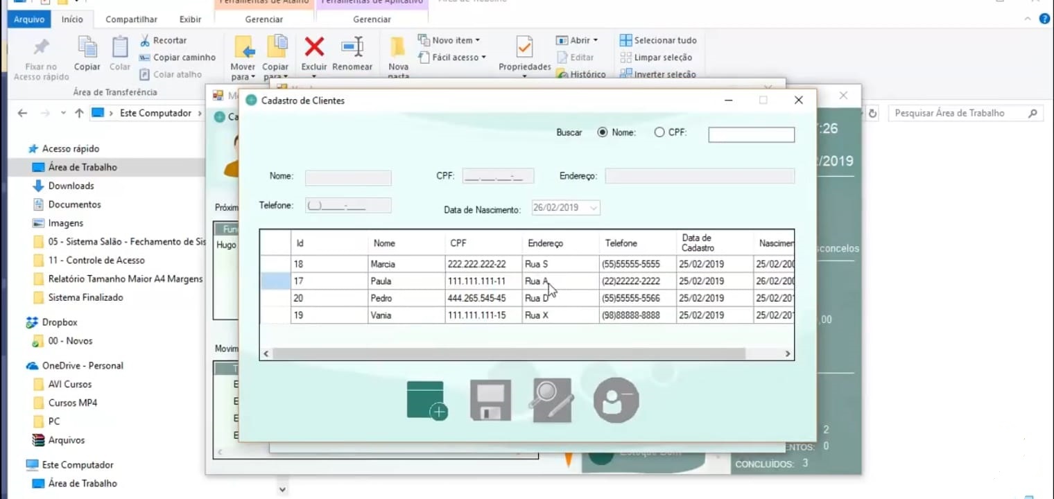Click the add new client icon

pos(427,401)
